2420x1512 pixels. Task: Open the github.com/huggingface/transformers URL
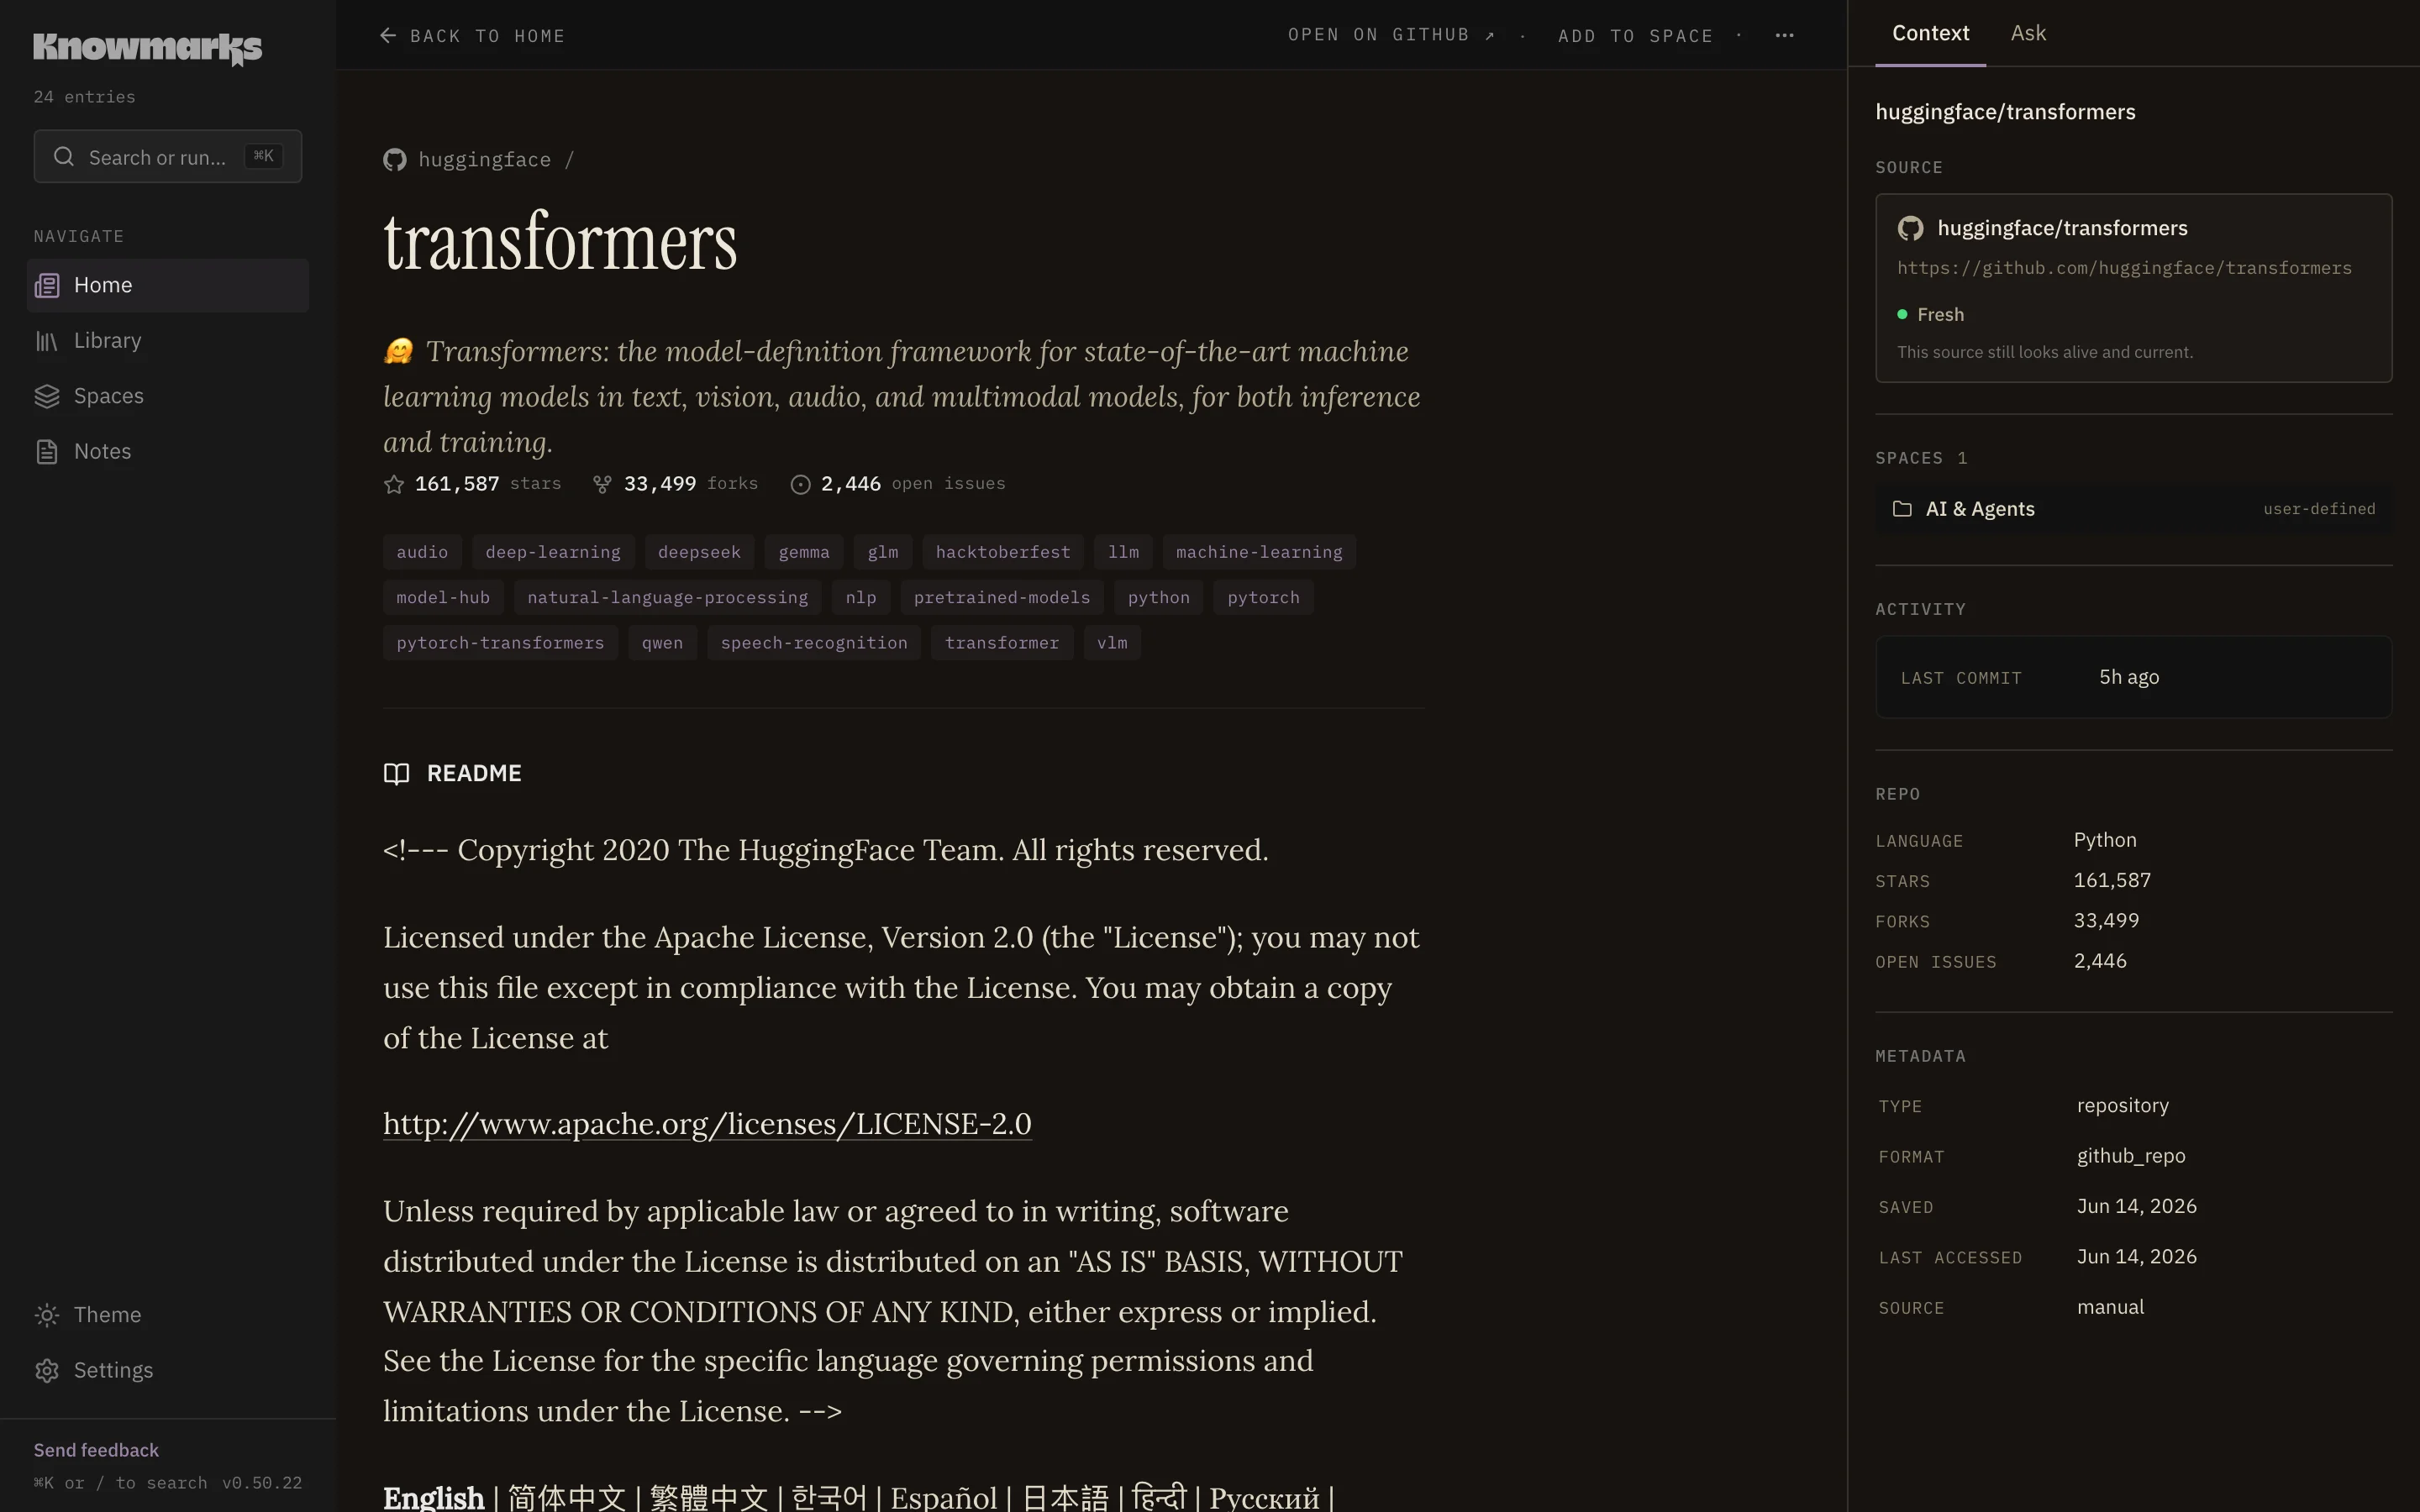tap(2124, 268)
